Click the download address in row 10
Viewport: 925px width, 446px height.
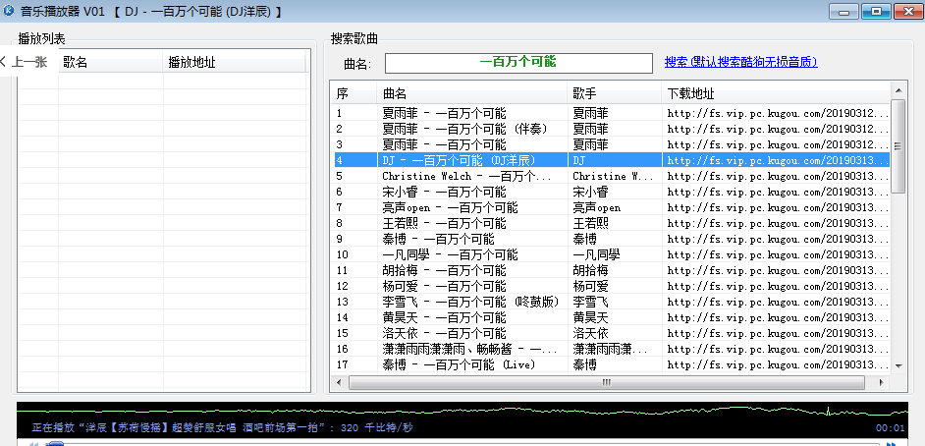(778, 254)
